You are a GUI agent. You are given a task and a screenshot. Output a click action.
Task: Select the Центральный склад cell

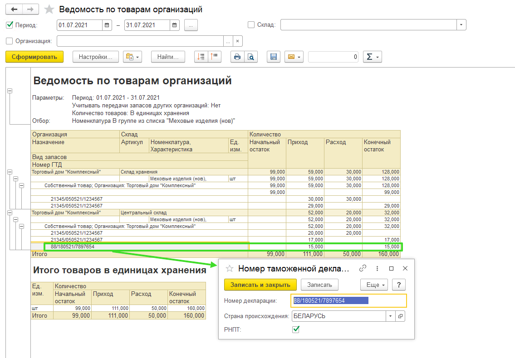coord(184,213)
